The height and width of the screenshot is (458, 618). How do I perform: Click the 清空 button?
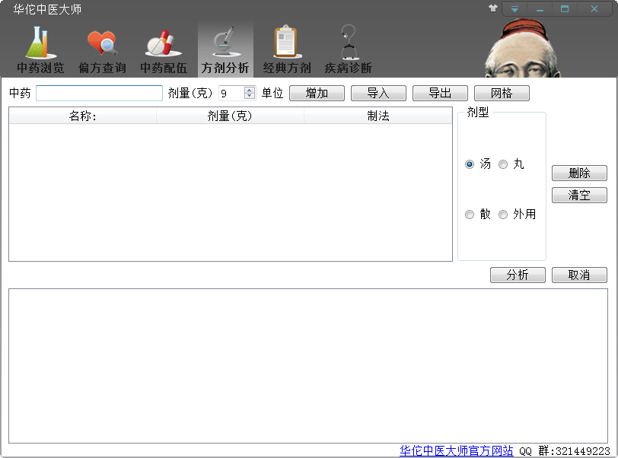579,195
